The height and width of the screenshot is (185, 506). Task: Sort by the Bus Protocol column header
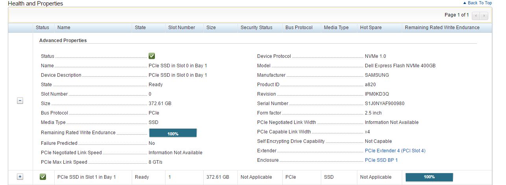(x=299, y=28)
